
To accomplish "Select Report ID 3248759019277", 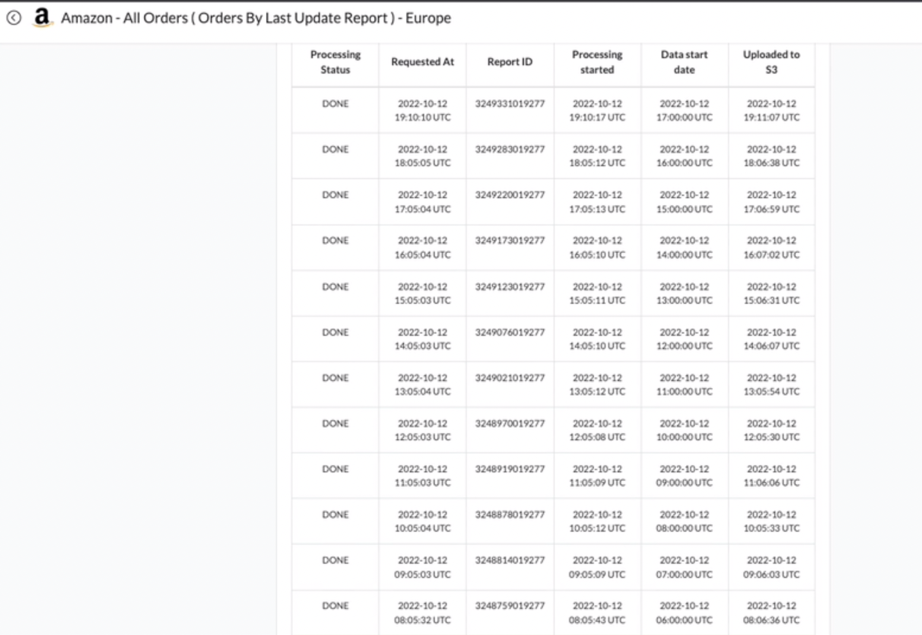I will click(x=510, y=606).
